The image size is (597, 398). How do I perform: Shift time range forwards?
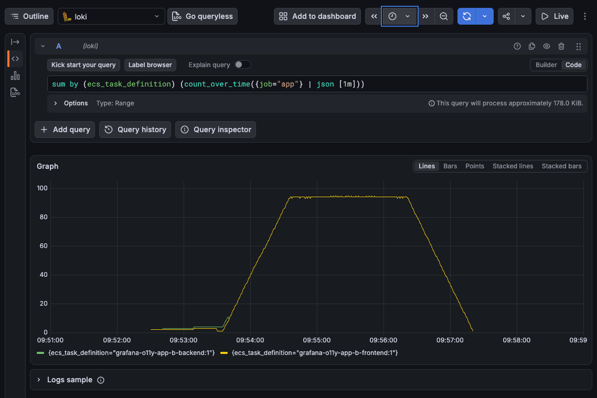425,16
